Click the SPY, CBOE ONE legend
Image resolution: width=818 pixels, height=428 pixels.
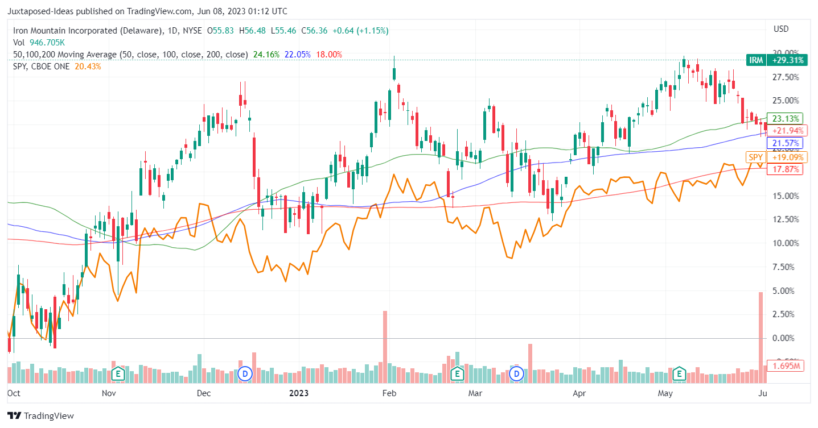pyautogui.click(x=42, y=67)
